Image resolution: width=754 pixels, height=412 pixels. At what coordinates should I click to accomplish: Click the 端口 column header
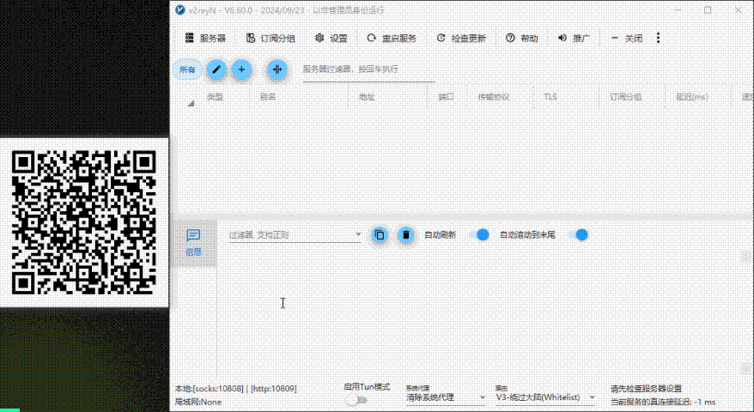447,97
